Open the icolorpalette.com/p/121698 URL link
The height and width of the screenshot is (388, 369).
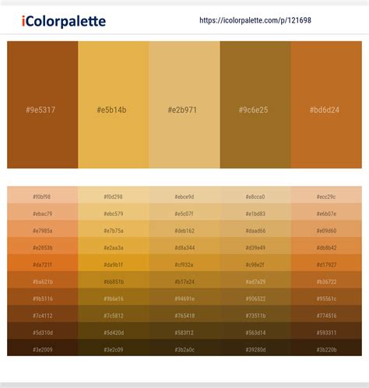point(255,20)
